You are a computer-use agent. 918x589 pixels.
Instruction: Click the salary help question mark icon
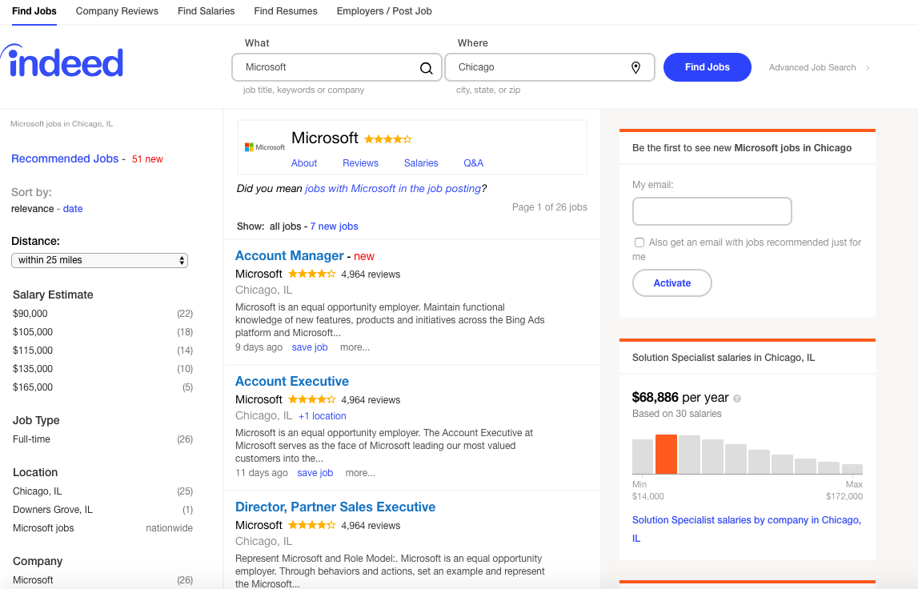point(737,399)
